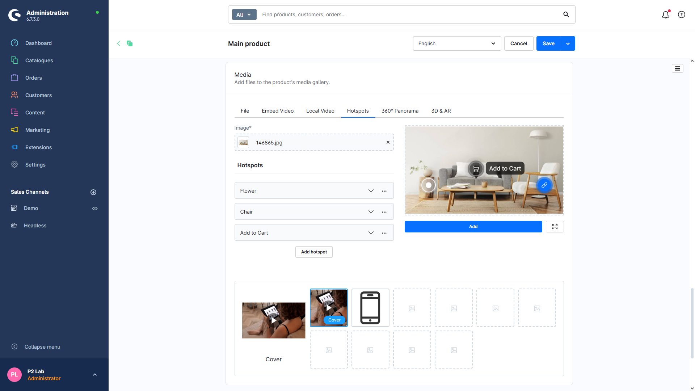Open the English language dropdown

(457, 43)
